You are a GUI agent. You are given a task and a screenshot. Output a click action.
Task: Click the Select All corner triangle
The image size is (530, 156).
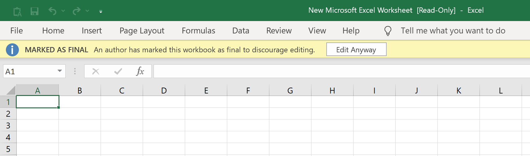point(11,90)
